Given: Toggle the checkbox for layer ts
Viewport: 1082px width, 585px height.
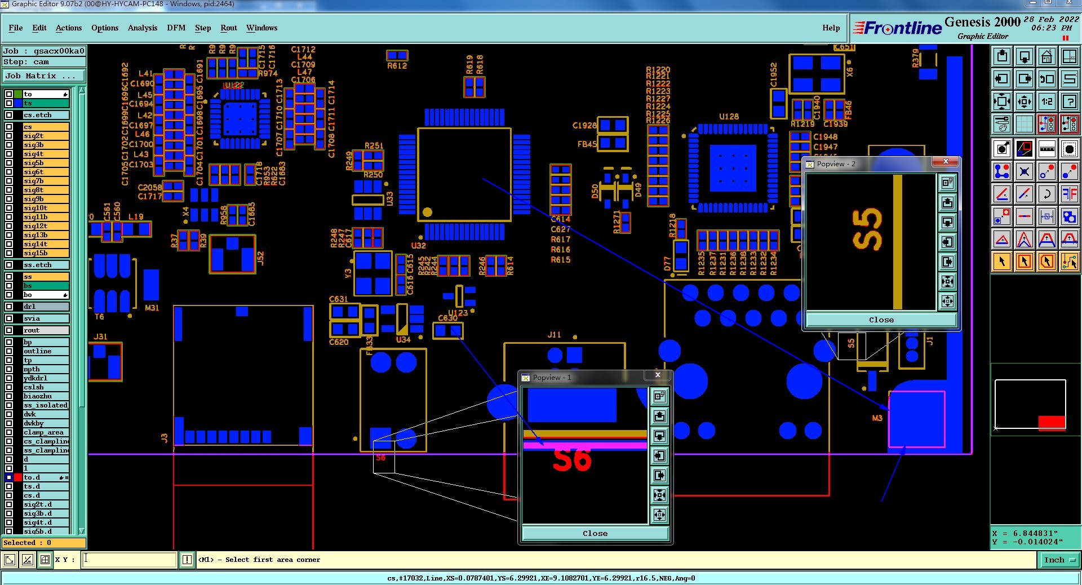Looking at the screenshot, I should (9, 103).
